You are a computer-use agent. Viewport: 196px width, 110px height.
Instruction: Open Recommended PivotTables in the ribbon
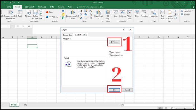[x=11, y=15]
